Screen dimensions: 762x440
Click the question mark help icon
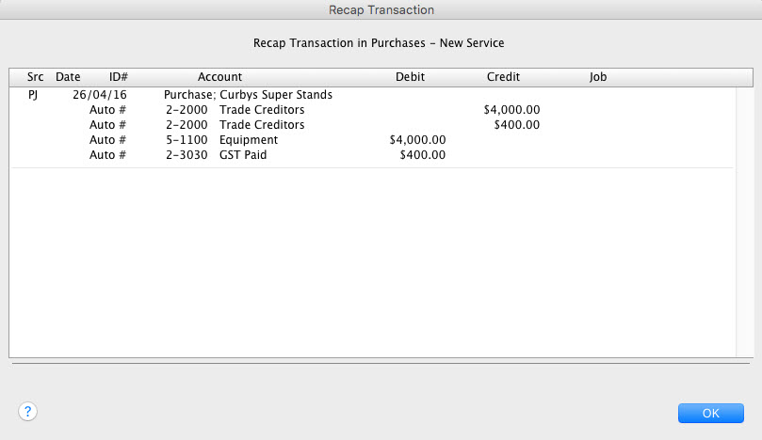tap(27, 412)
